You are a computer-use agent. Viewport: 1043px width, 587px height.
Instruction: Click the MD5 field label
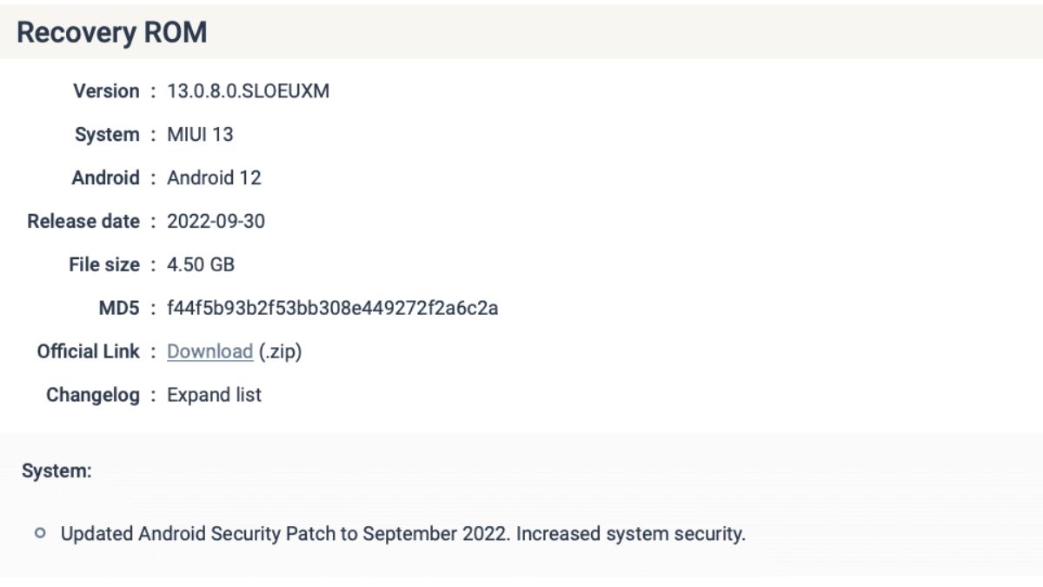(x=119, y=309)
